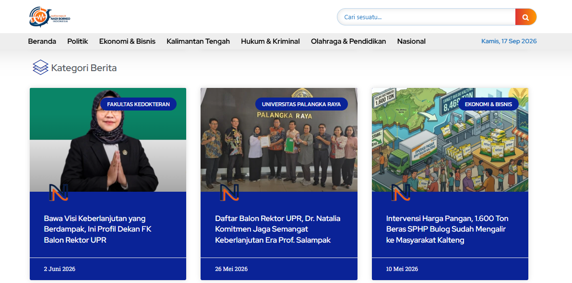The width and height of the screenshot is (572, 283).
Task: Click the Kamis, 17 Sep 2026 date text
Action: pos(509,41)
